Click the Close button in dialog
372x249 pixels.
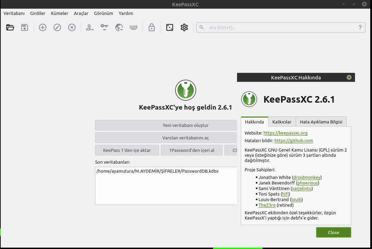tap(333, 232)
